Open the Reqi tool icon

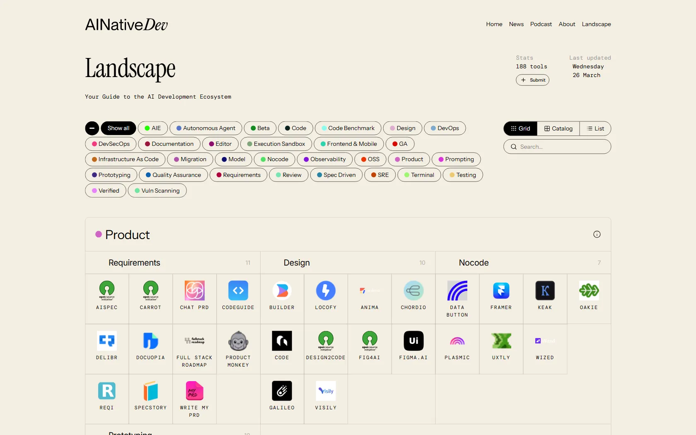click(x=107, y=391)
